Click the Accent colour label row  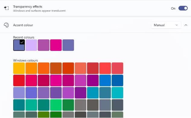pyautogui.click(x=95, y=25)
